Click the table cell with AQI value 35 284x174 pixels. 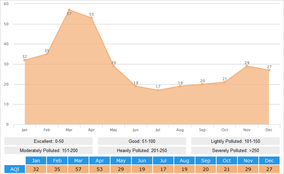pyautogui.click(x=57, y=169)
